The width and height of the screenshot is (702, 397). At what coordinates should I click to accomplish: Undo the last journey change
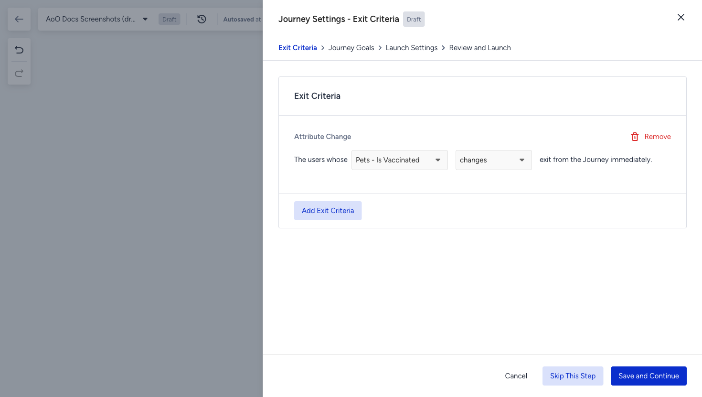click(x=19, y=50)
